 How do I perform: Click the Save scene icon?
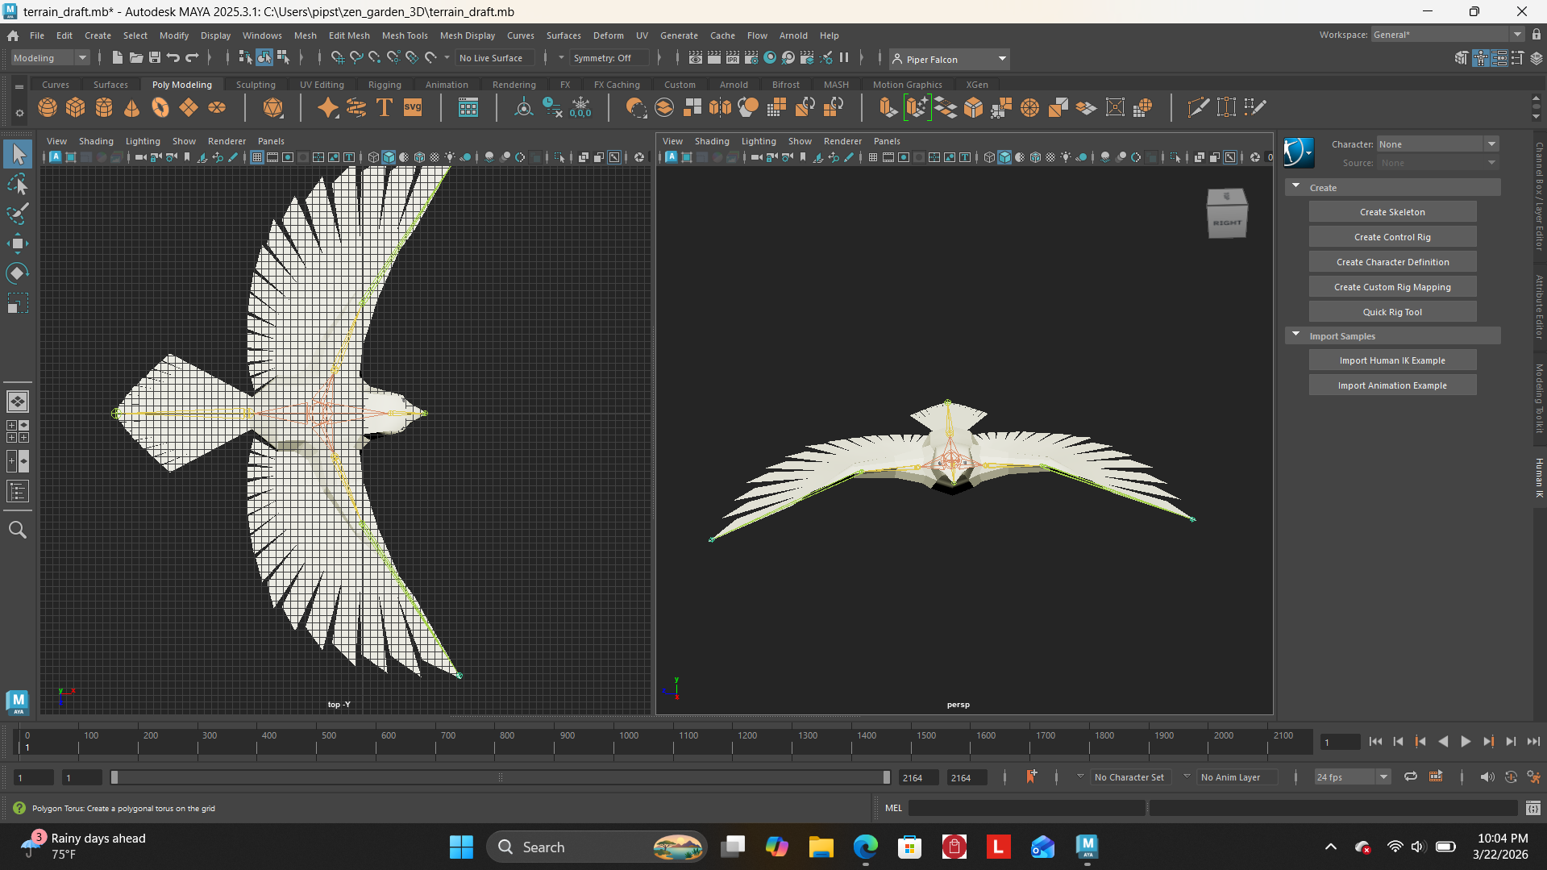click(x=155, y=58)
